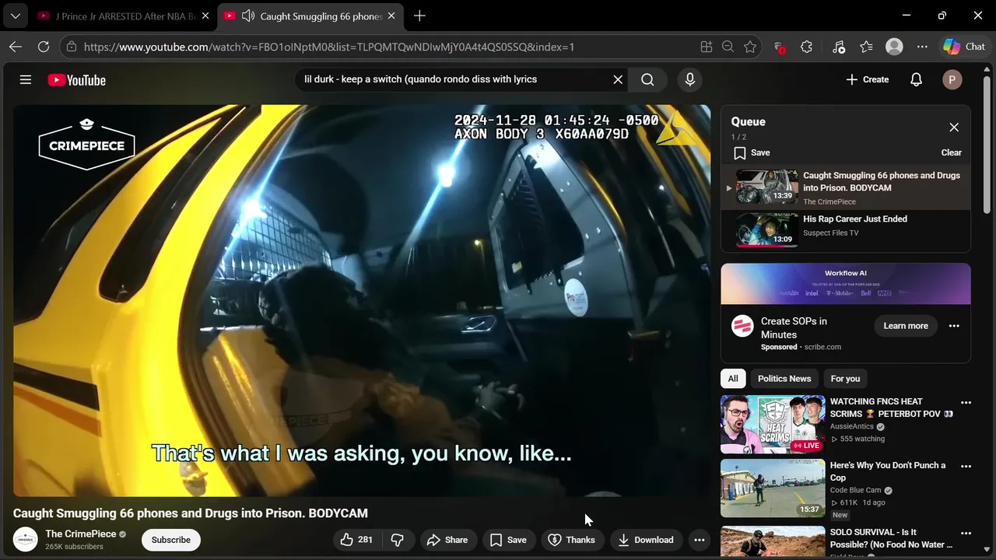Clear the YouTube search box text
This screenshot has width=996, height=560.
[618, 79]
